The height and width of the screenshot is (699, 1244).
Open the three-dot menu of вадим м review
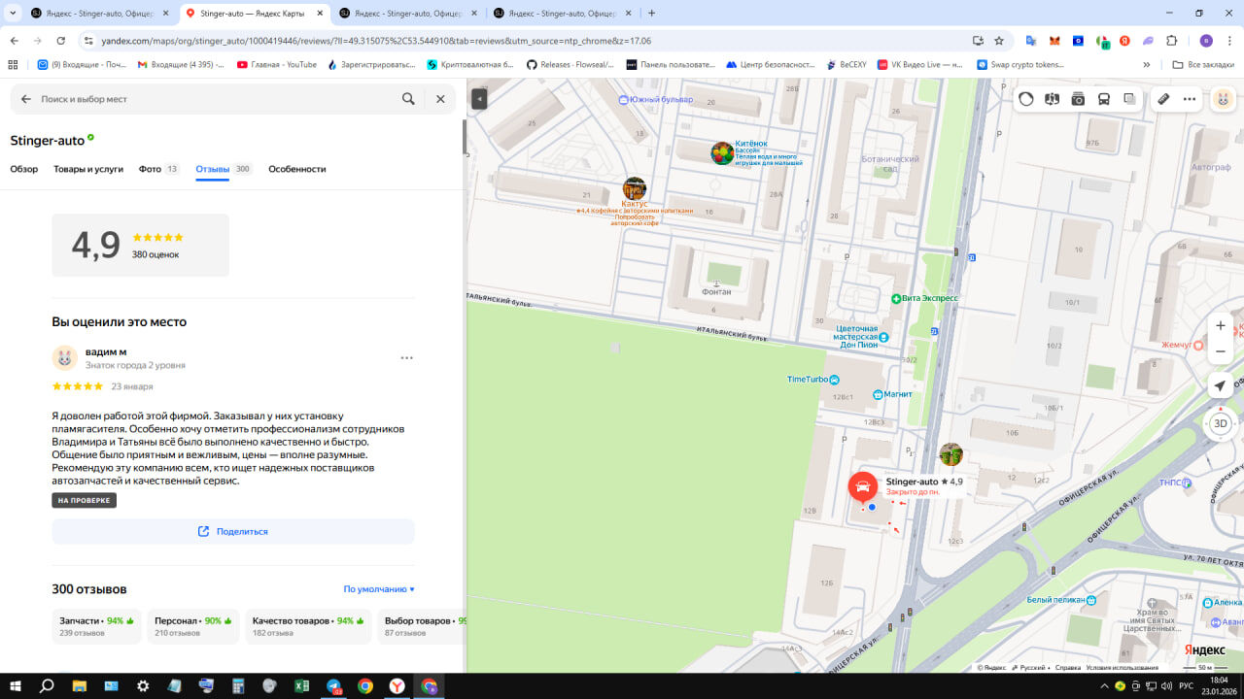tap(407, 357)
